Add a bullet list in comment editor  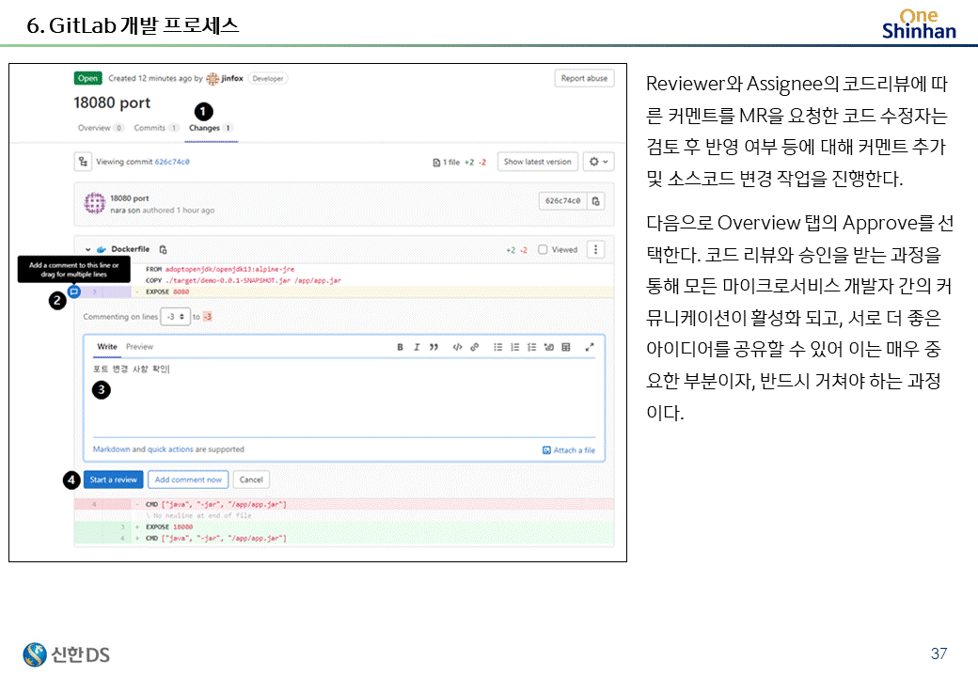tap(497, 347)
